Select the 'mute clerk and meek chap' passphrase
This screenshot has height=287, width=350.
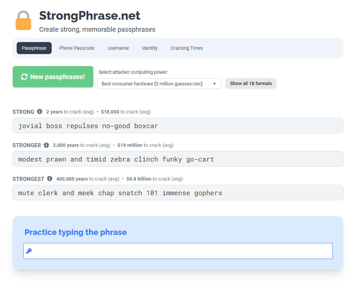(x=178, y=193)
